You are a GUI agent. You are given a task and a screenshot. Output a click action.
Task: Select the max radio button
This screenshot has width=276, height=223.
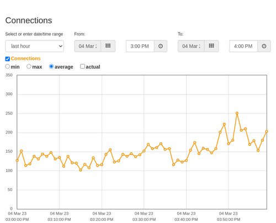pyautogui.click(x=29, y=66)
